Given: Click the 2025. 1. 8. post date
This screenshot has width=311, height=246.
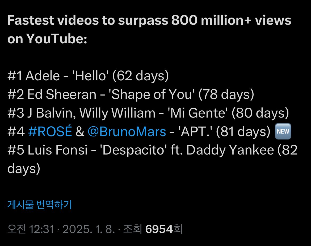Looking at the screenshot, I should [x=88, y=229].
